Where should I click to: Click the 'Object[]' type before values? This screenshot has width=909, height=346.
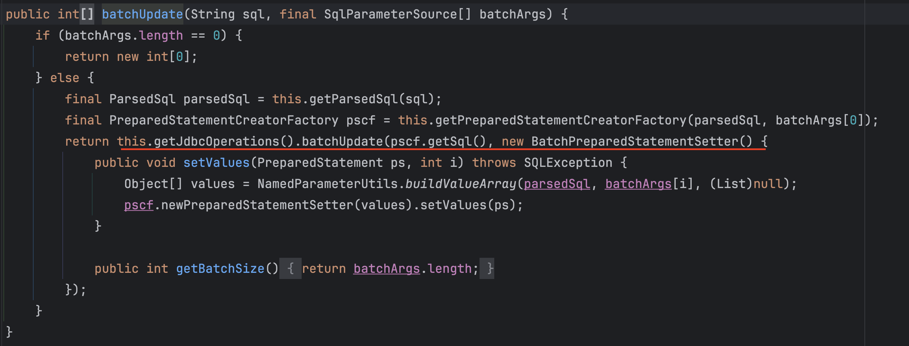point(154,184)
